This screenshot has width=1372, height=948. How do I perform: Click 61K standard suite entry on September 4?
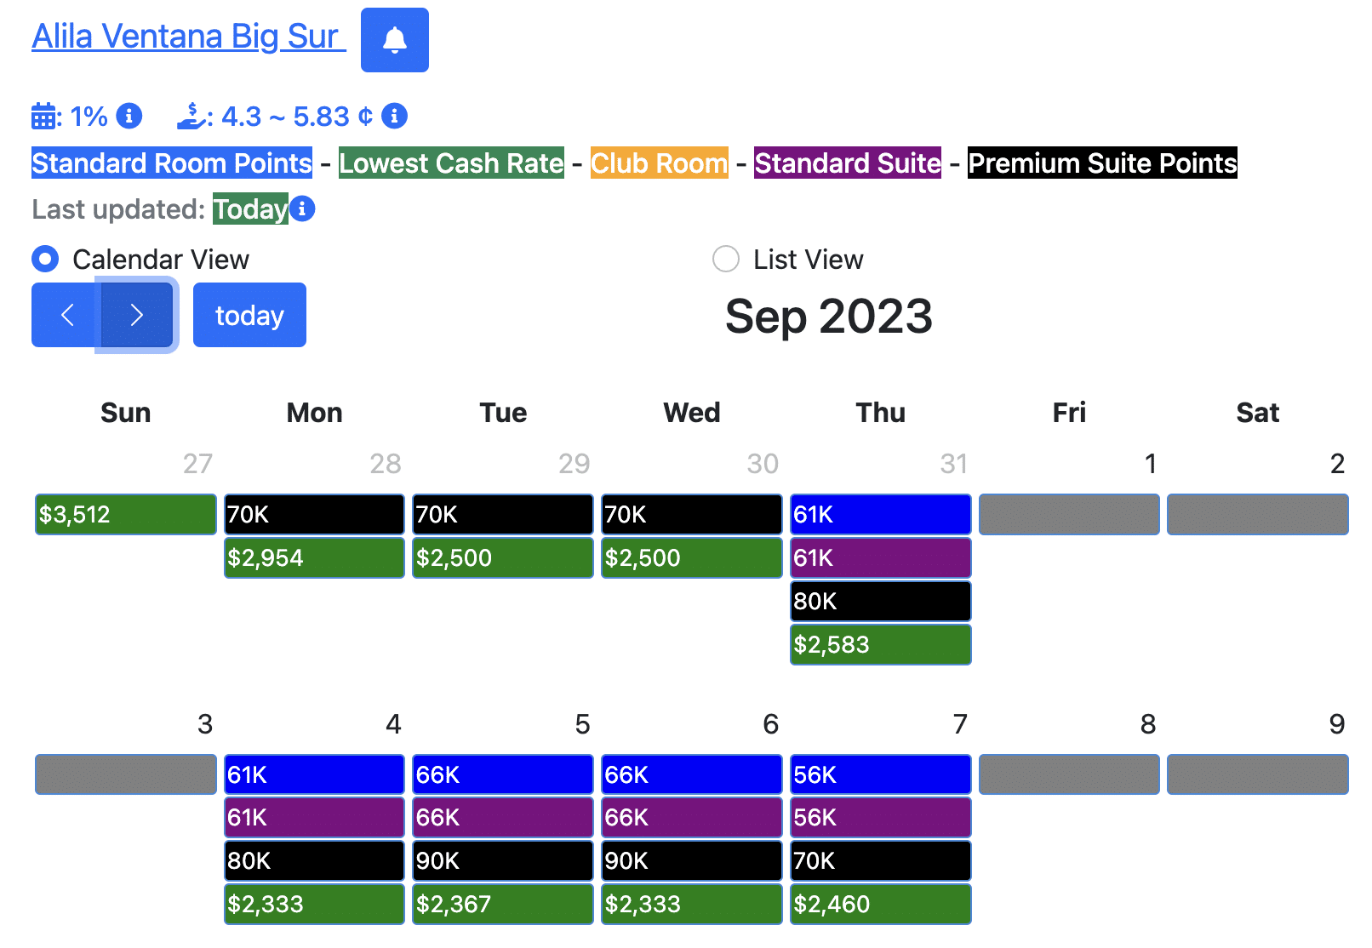tap(313, 817)
